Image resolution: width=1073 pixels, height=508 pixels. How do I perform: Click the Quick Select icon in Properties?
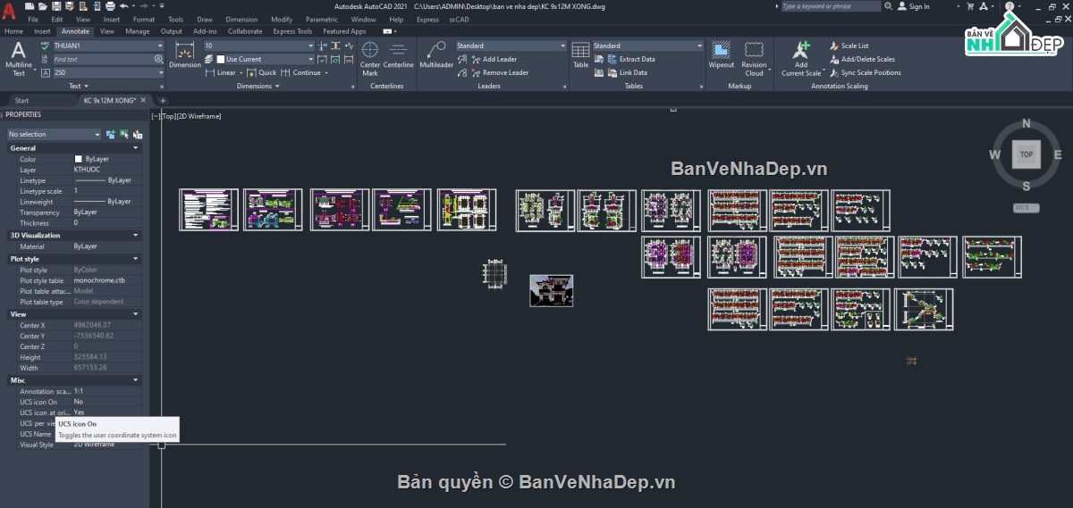tap(138, 134)
